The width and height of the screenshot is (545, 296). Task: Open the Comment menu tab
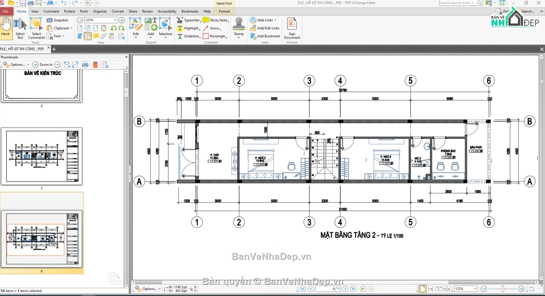pyautogui.click(x=51, y=11)
